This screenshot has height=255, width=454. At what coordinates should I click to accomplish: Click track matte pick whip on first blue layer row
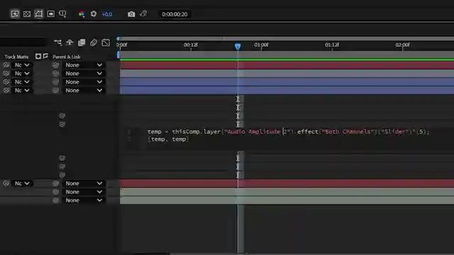click(6, 82)
